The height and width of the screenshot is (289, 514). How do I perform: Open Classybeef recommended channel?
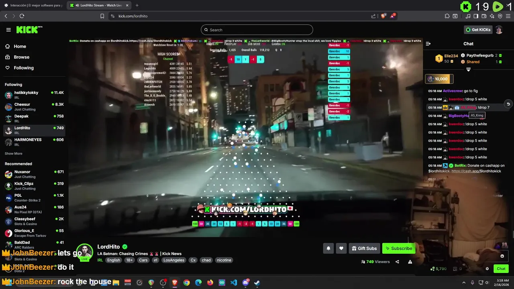[34, 221]
